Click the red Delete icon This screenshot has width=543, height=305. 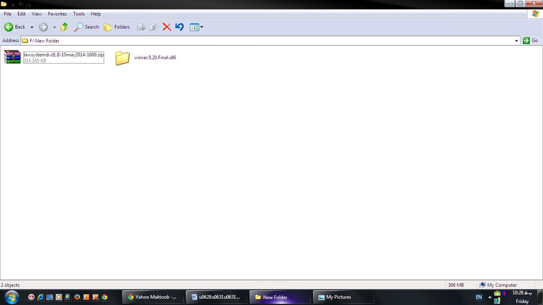(x=167, y=27)
